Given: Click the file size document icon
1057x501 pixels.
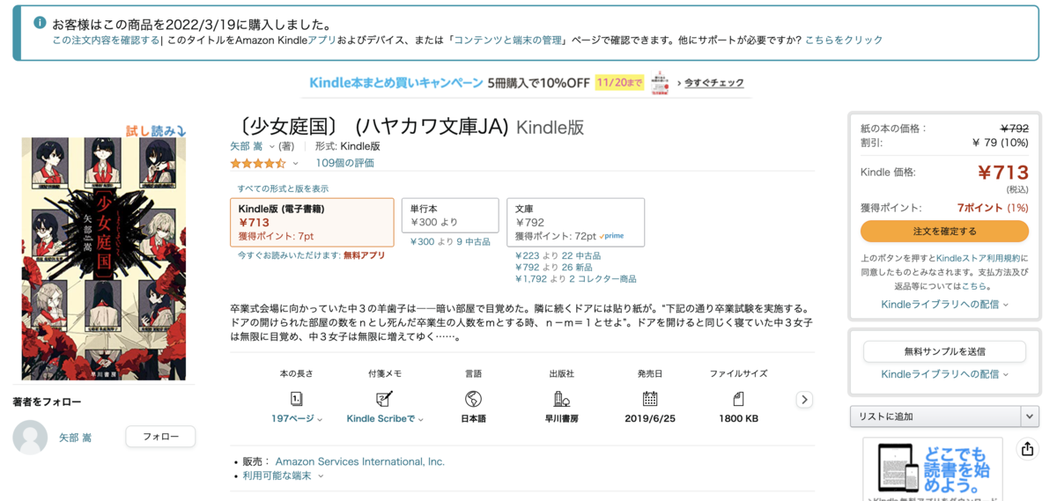Looking at the screenshot, I should click(x=738, y=399).
